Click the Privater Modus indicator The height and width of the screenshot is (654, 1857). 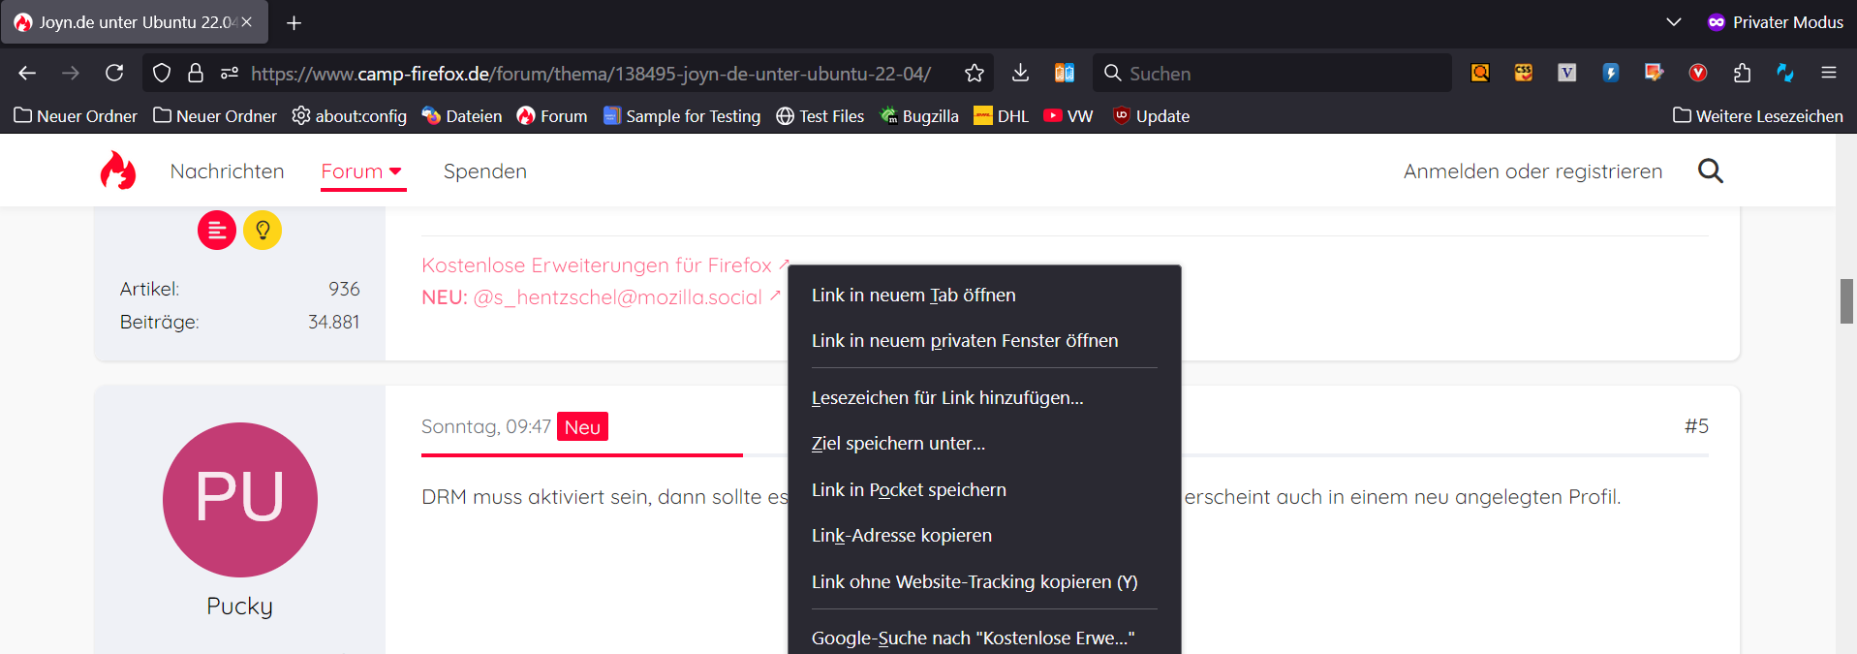[x=1775, y=22]
